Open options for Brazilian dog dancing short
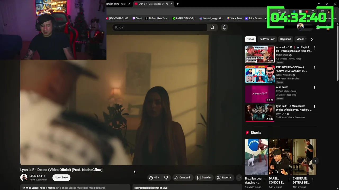This screenshot has width=339, height=190. [x=265, y=180]
